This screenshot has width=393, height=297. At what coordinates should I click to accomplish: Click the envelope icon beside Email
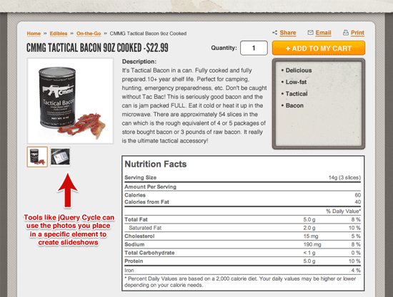click(x=311, y=33)
